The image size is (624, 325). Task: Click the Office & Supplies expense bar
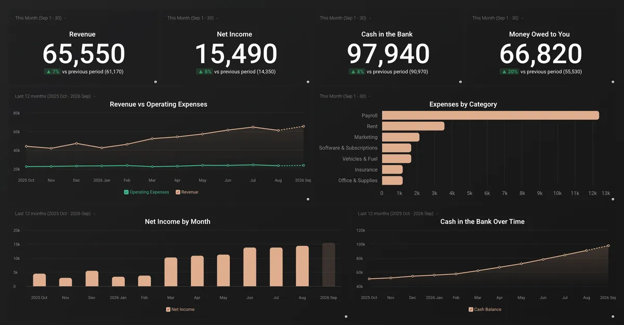(393, 181)
